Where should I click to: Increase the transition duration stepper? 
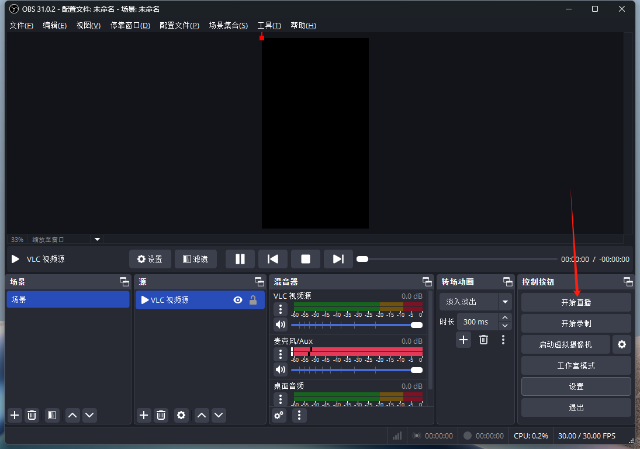tap(505, 317)
